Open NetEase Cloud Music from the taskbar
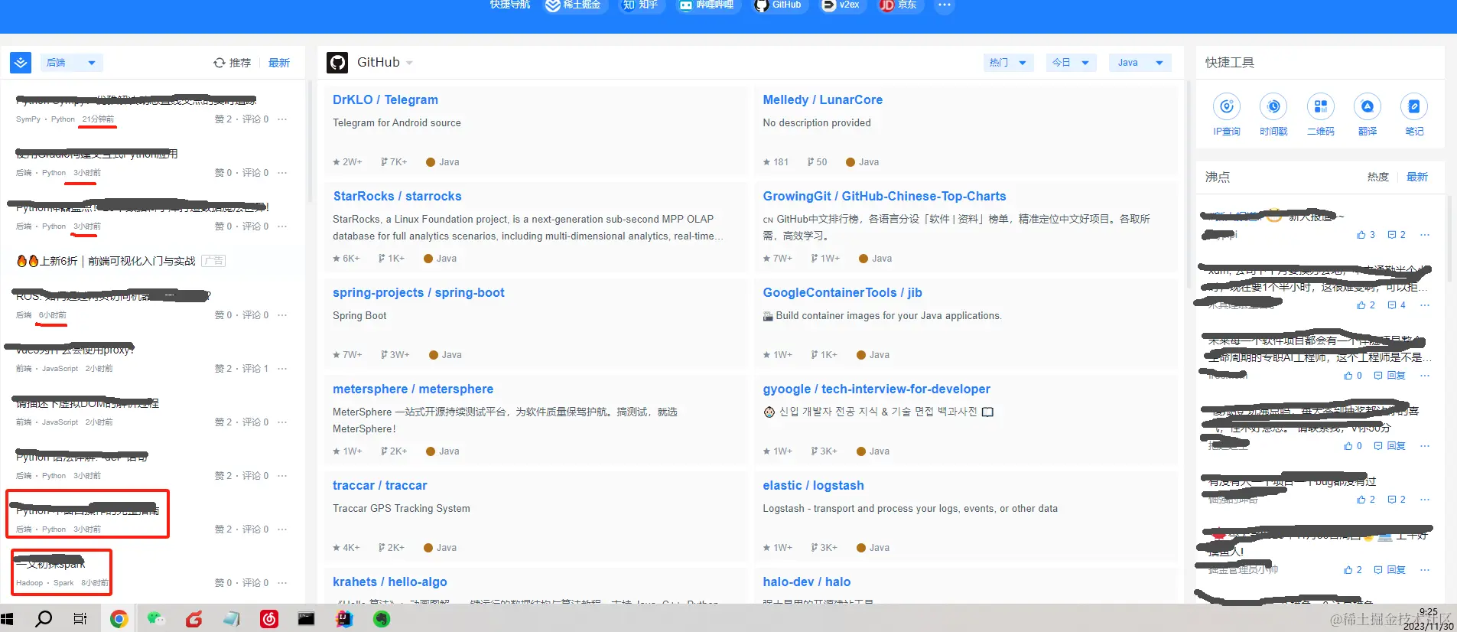 point(269,619)
